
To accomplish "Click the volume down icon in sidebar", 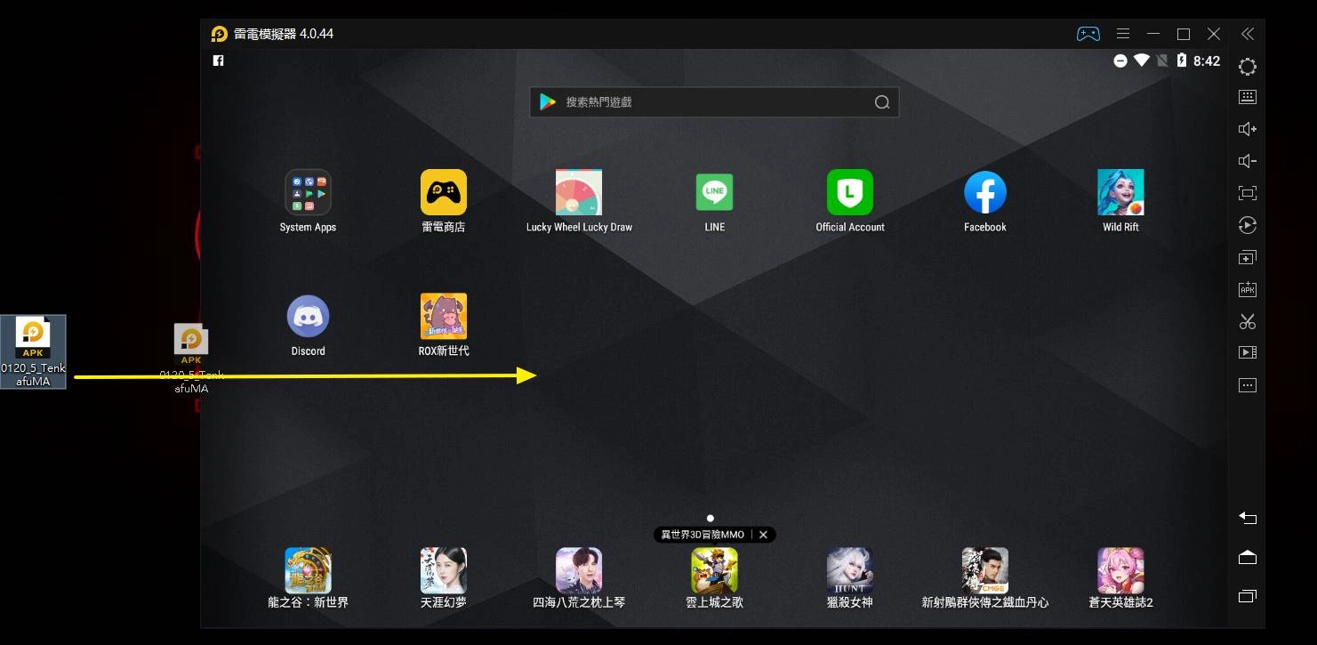I will click(1248, 161).
